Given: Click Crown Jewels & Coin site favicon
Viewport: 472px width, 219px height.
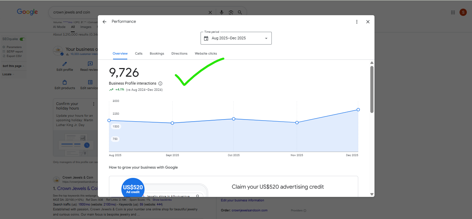Looking at the screenshot, I should [56, 180].
